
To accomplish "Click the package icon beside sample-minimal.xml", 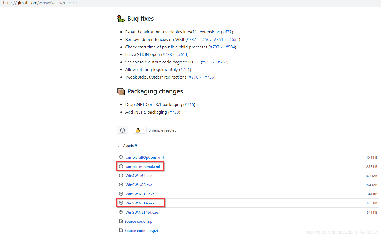I will point(121,166).
